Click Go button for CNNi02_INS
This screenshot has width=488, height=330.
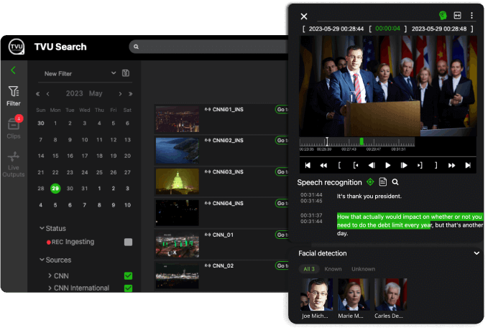pos(282,141)
